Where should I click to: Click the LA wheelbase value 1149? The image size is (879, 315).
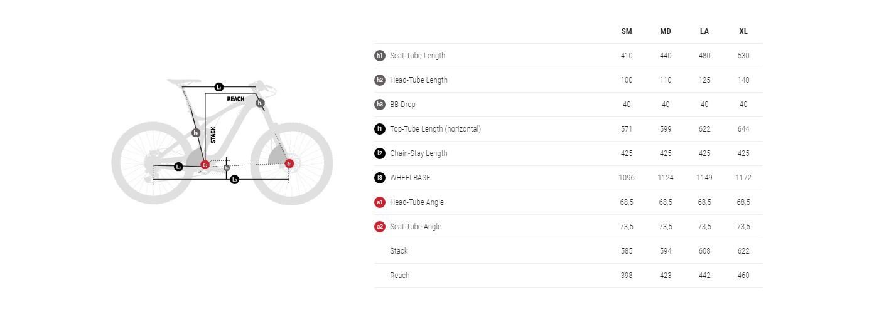point(704,178)
